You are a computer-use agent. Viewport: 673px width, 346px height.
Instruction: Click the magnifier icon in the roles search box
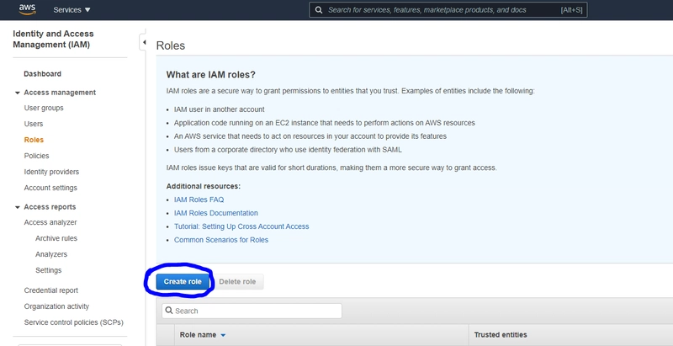point(168,311)
